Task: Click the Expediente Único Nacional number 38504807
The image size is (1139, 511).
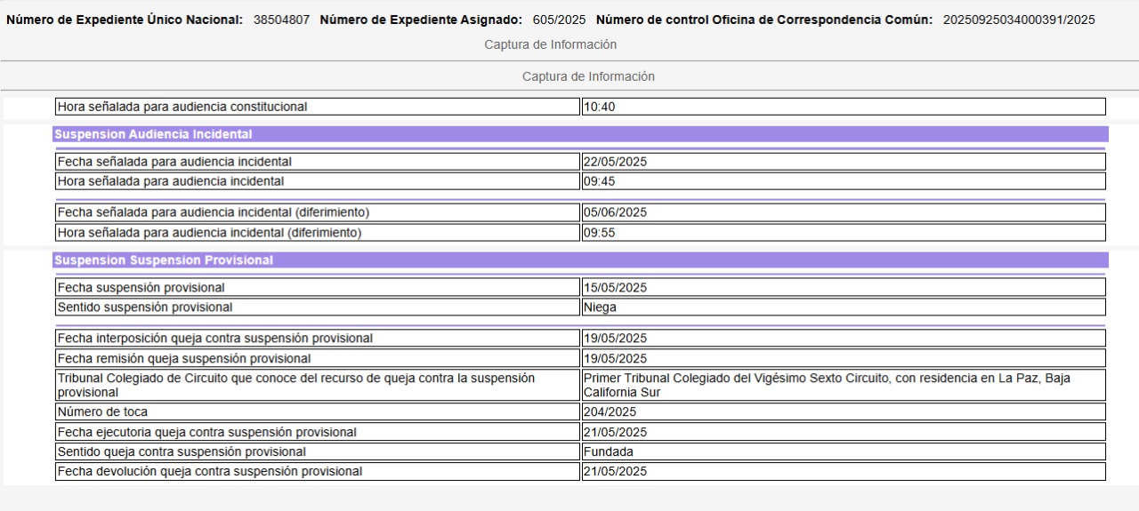Action: (x=281, y=20)
